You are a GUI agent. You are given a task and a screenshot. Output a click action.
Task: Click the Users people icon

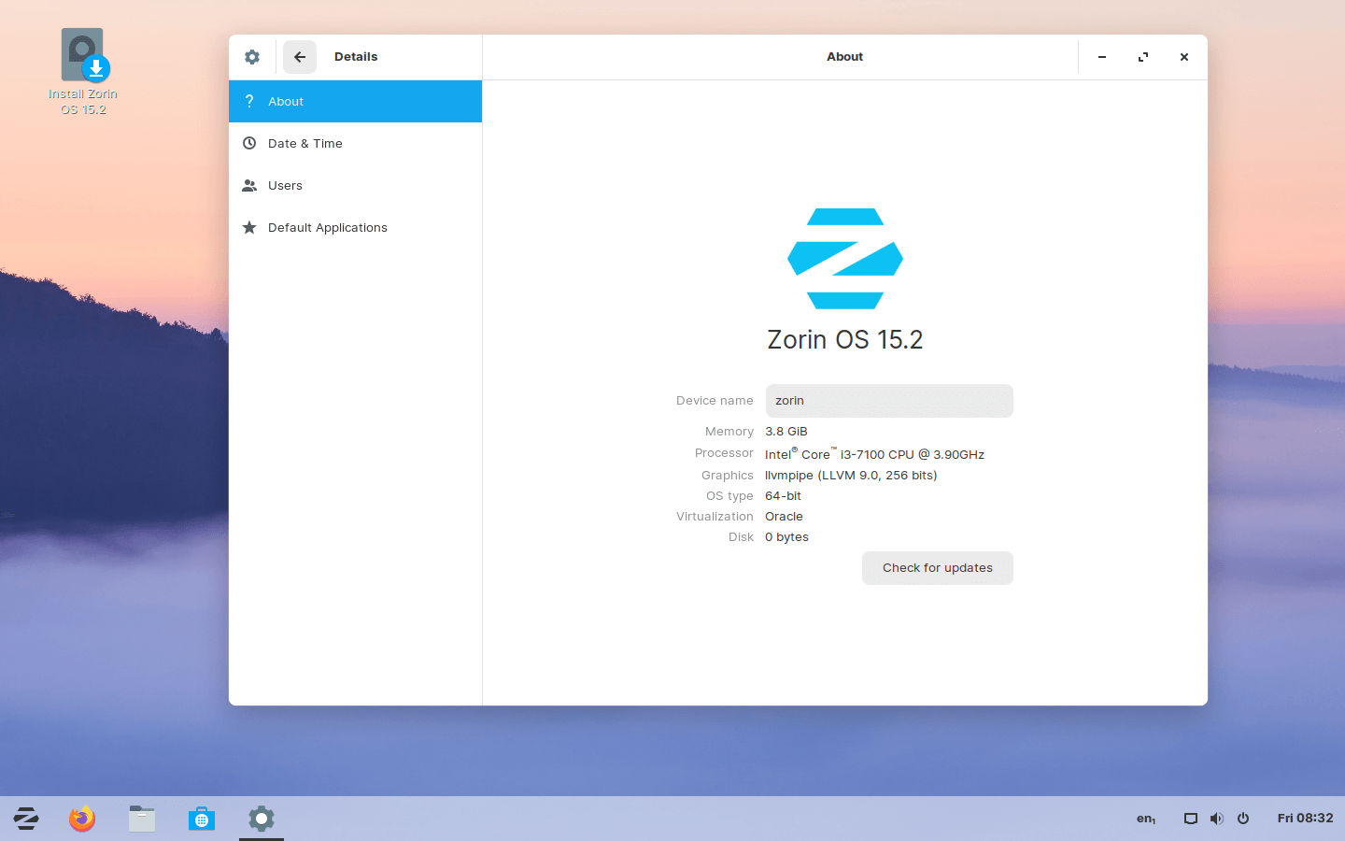point(249,185)
